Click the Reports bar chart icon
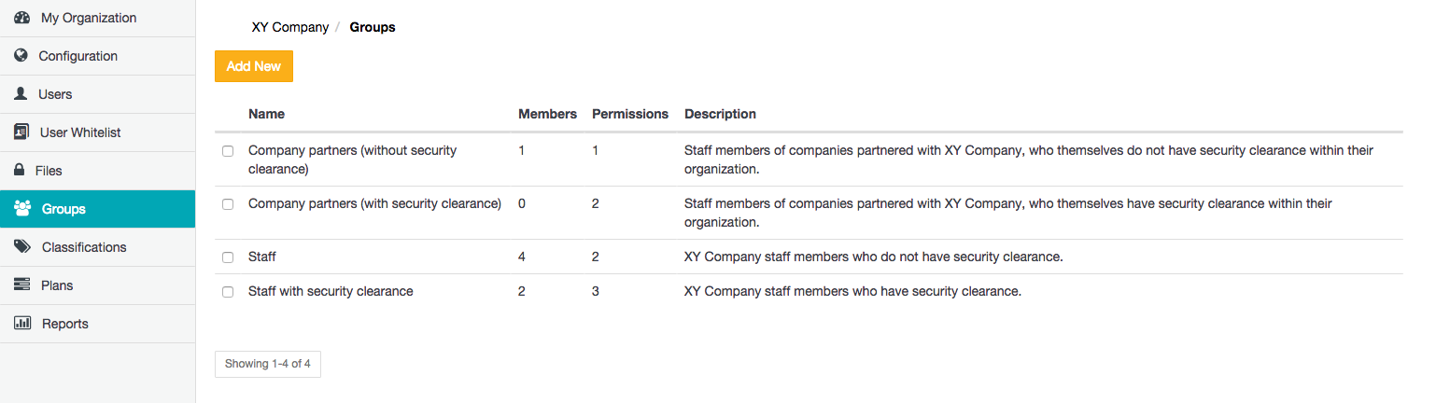This screenshot has height=403, width=1436. coord(22,324)
